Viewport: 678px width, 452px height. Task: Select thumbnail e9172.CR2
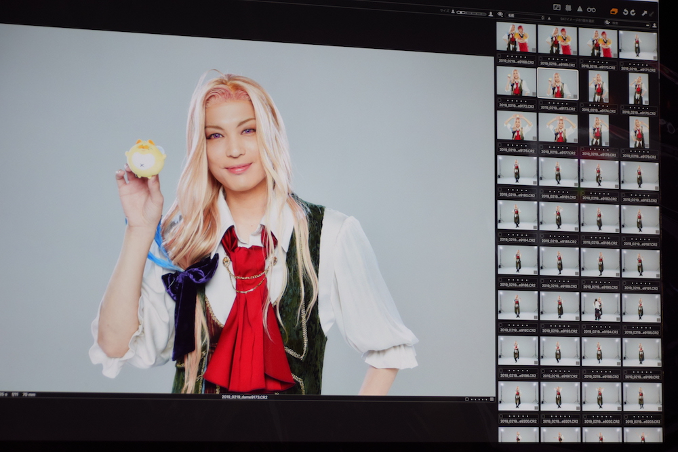[x=516, y=81]
